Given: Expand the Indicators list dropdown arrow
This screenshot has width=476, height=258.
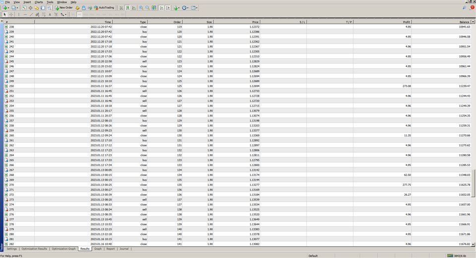Looking at the screenshot, I should [x=179, y=8].
